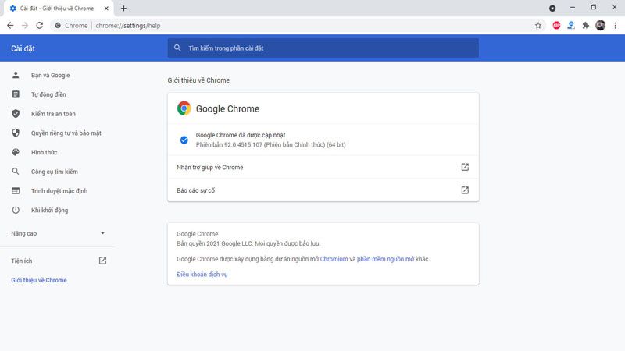This screenshot has height=351, width=625.
Task: Open Bạn và Google settings
Action: point(50,75)
